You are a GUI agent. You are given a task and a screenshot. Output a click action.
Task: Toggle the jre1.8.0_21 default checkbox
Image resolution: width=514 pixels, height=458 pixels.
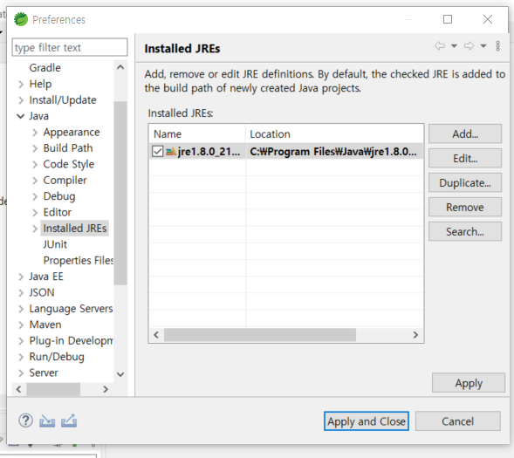pos(157,151)
